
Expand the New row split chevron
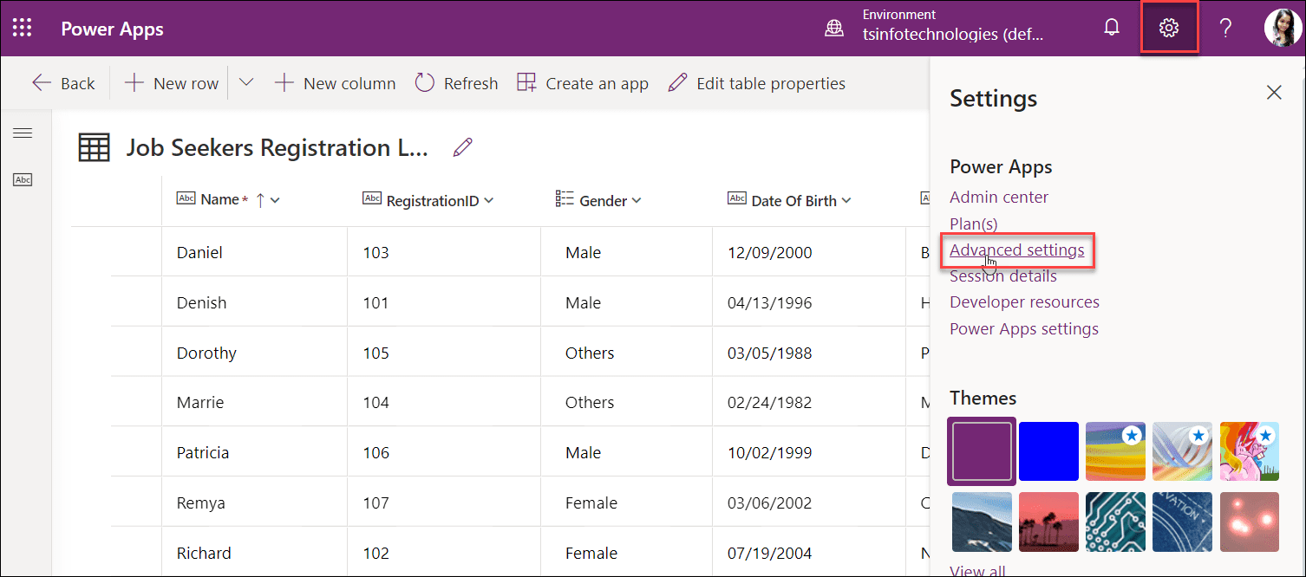point(245,82)
